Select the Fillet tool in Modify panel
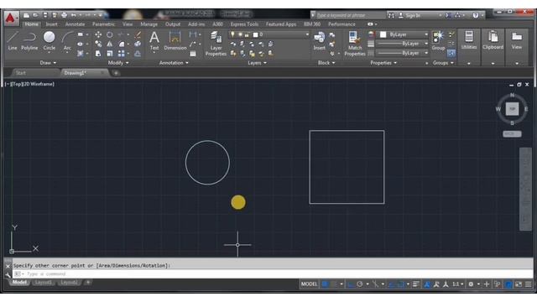Screen dimensions: 537x302 click(x=122, y=44)
